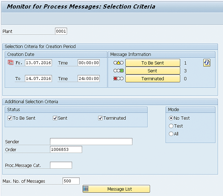This screenshot has width=223, height=196.
Task: Click the Max. No. of Messages field
Action: tap(71, 181)
